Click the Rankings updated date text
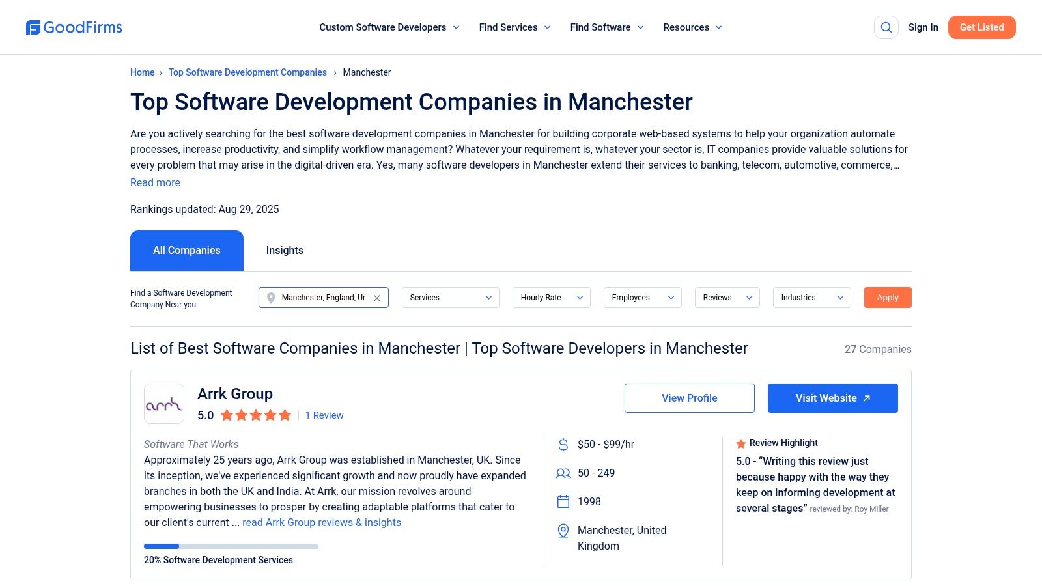The width and height of the screenshot is (1042, 586). point(204,210)
